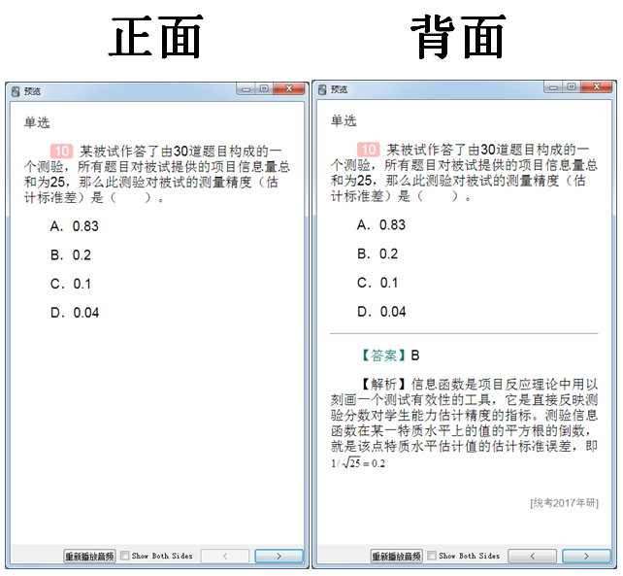623x576 pixels.
Task: Select option C. 0.1 in the right window
Action: point(377,283)
